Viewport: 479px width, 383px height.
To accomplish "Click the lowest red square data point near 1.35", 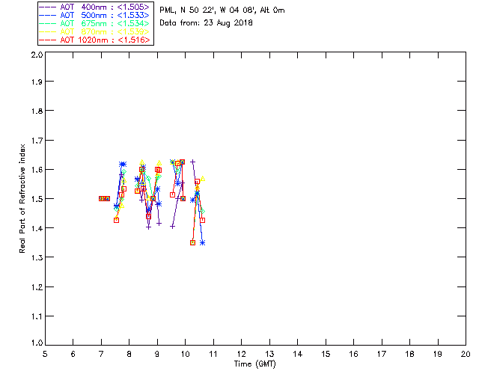I will (193, 243).
